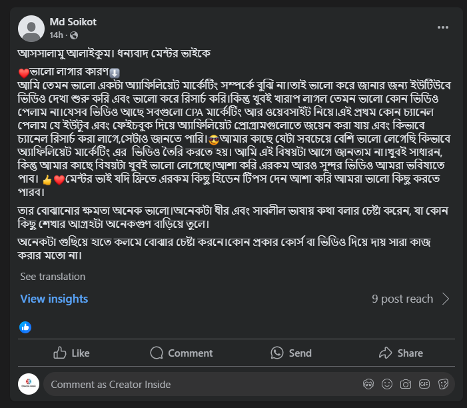Click Creator Inside page avatar
This screenshot has height=408, width=467.
[x=29, y=384]
